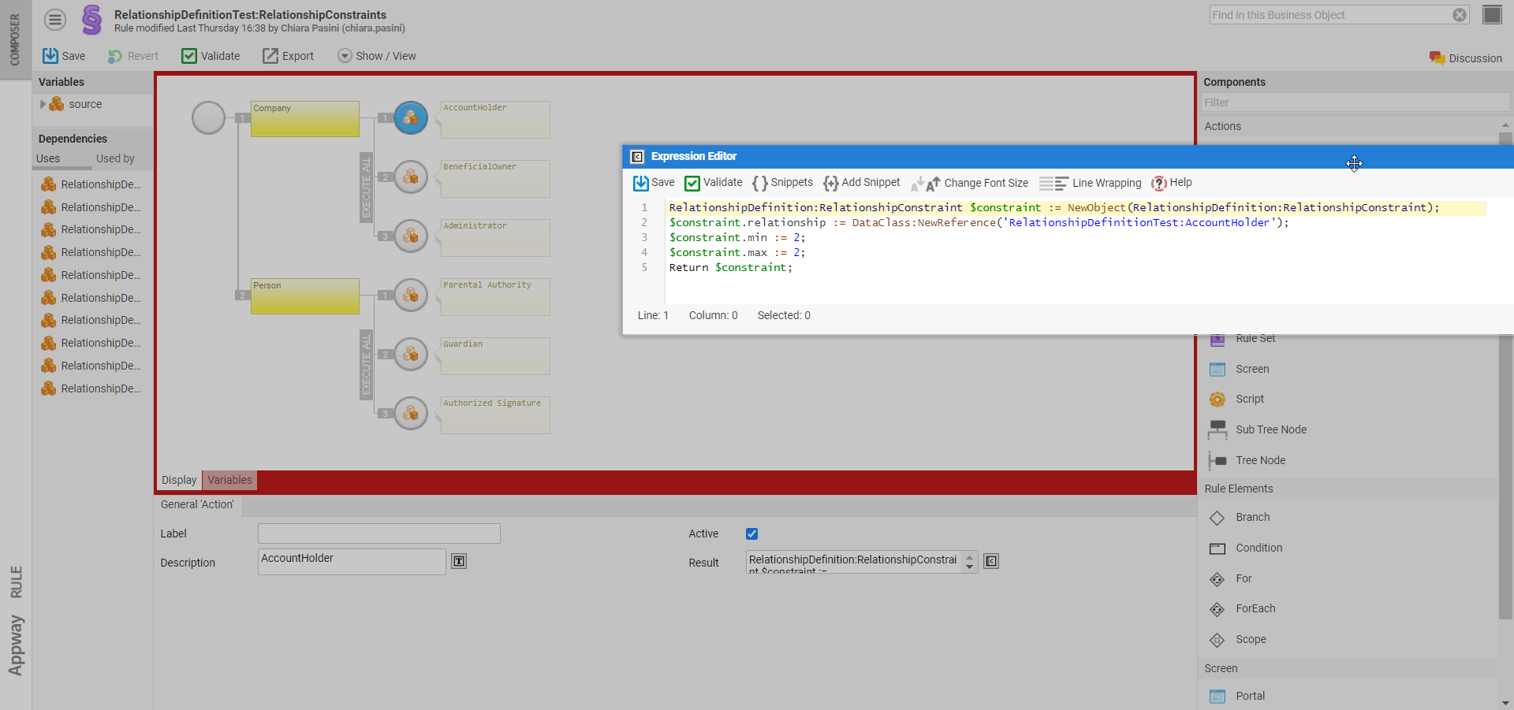This screenshot has width=1514, height=710.
Task: Open Help in the Expression Editor
Action: click(1171, 183)
